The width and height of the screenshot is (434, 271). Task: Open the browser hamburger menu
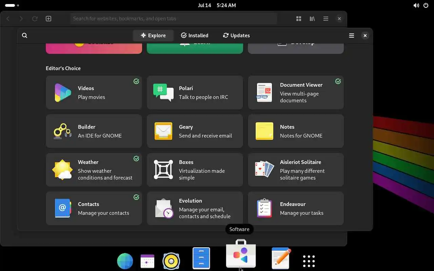[326, 19]
